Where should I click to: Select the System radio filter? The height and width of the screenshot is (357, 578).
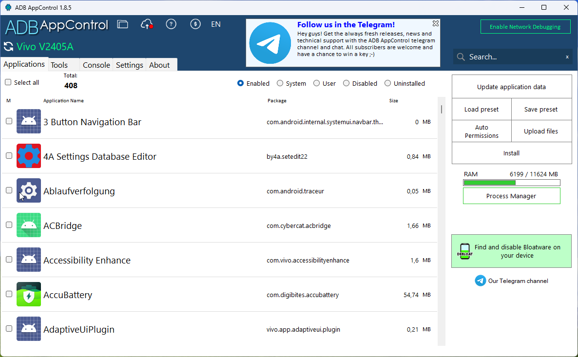(x=280, y=83)
